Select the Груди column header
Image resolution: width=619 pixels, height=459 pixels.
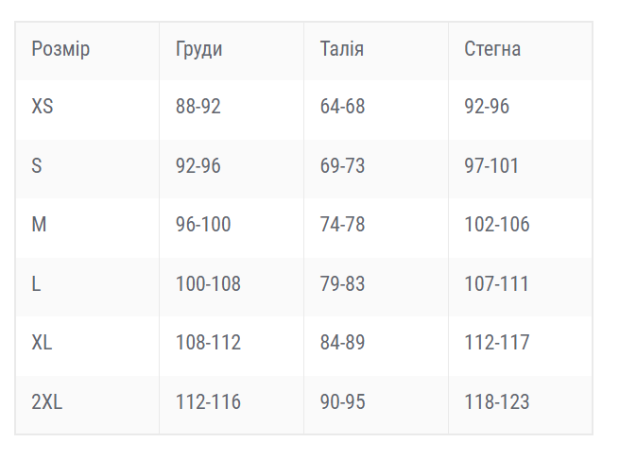pos(199,50)
